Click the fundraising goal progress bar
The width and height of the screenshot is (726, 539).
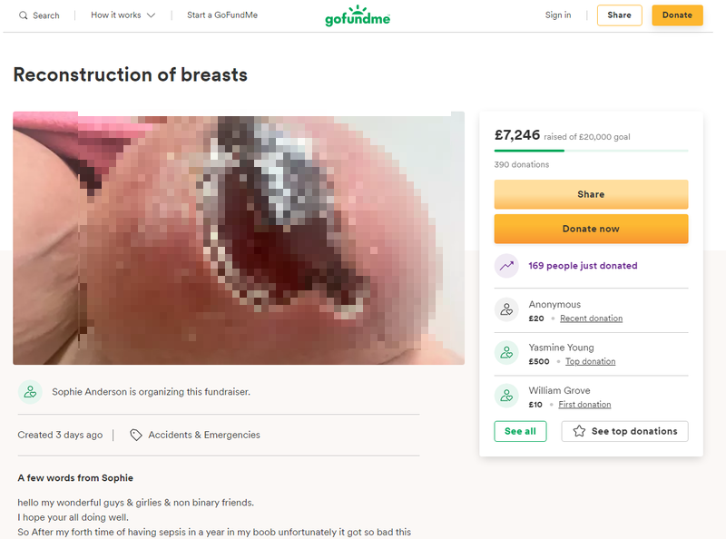(591, 151)
